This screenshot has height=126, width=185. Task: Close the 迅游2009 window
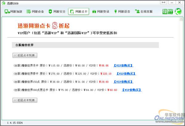[x=180, y=3]
